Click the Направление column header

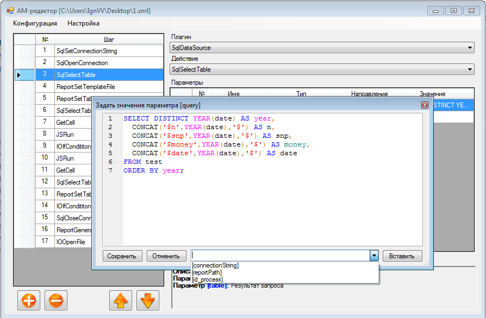tap(370, 94)
